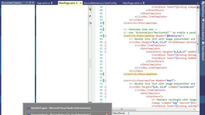
Task: Click the vertical scrollbar thumb in editor
Action: click(x=198, y=44)
